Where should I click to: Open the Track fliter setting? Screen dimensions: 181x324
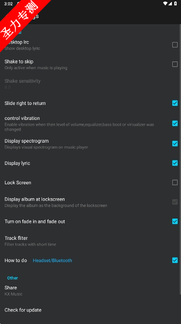90,241
